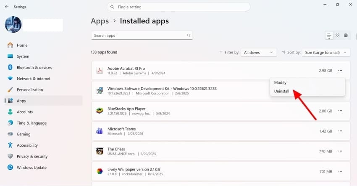Open Network & internet settings
This screenshot has height=186, width=357.
point(43,79)
